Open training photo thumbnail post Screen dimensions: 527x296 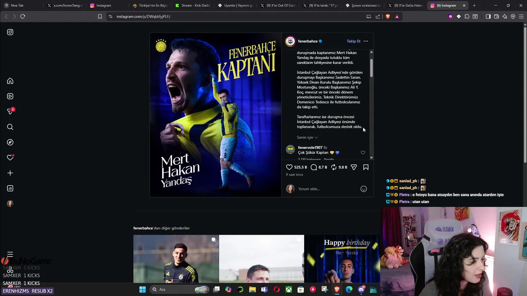coord(176,259)
